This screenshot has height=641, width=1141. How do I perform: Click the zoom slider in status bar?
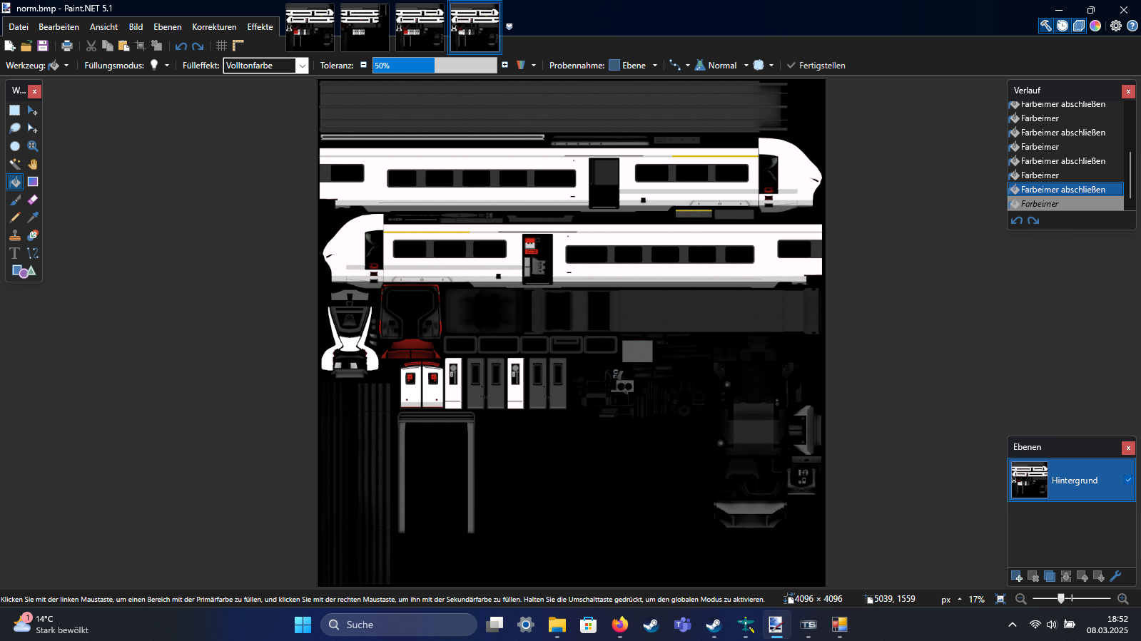pos(1071,599)
